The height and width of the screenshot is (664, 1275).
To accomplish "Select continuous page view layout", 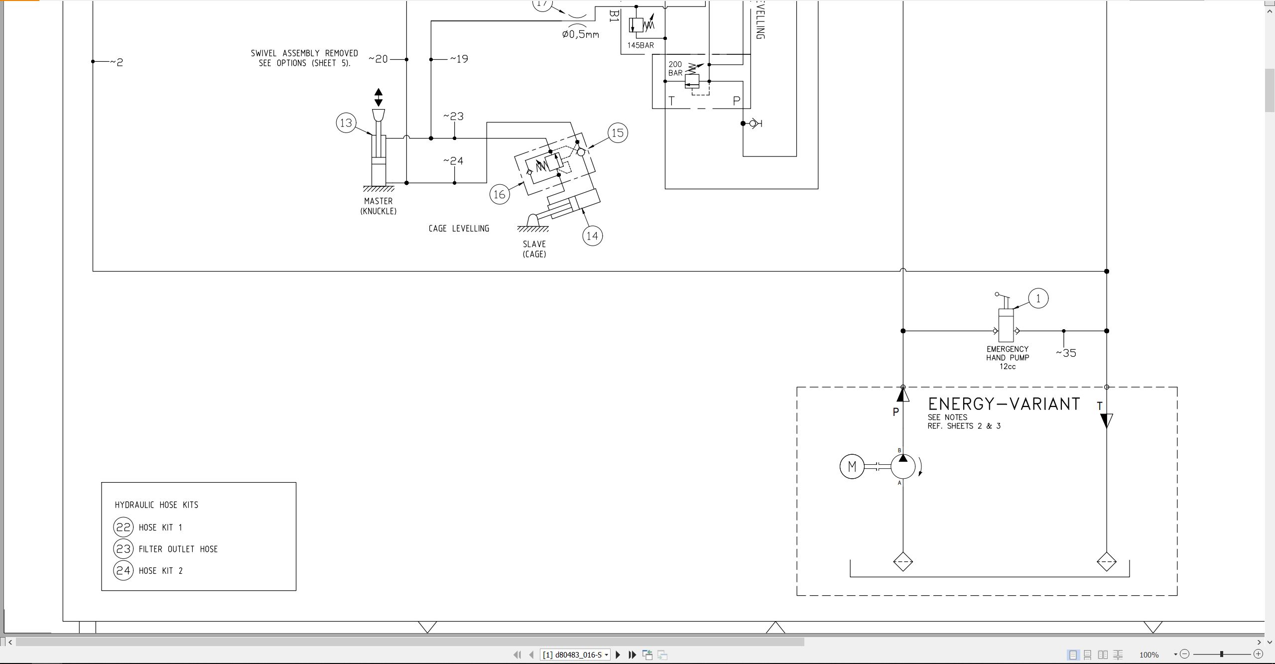I will (1088, 655).
